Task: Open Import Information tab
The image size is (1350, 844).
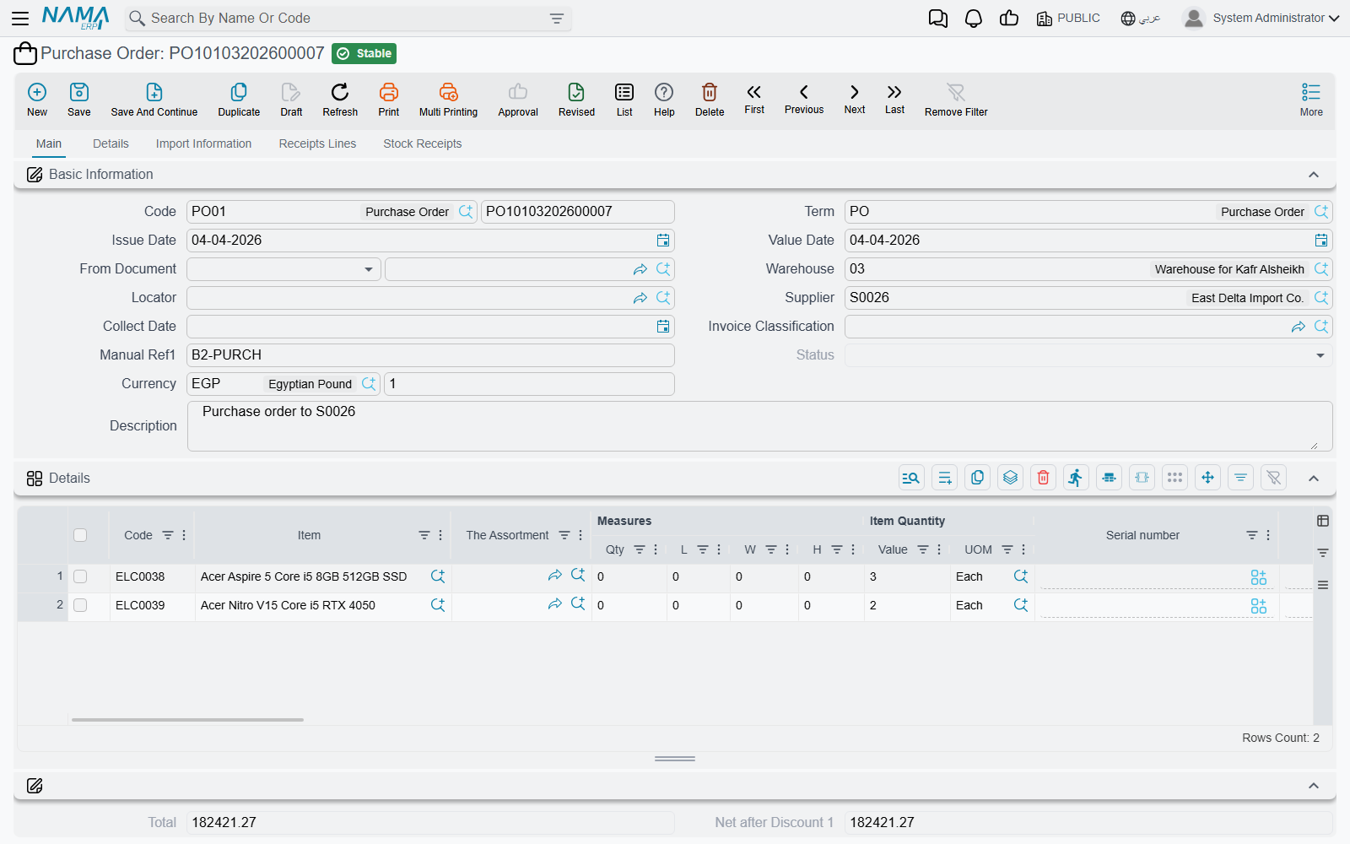Action: [x=203, y=143]
